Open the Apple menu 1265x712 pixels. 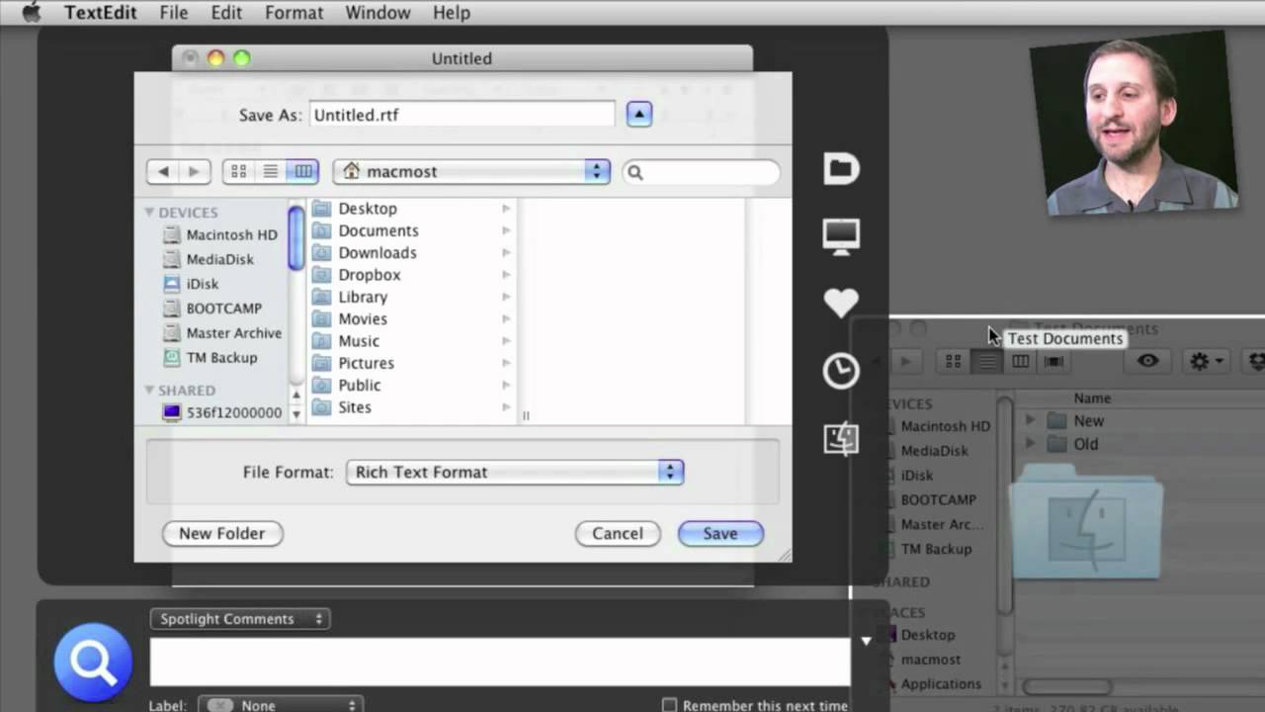(x=32, y=13)
